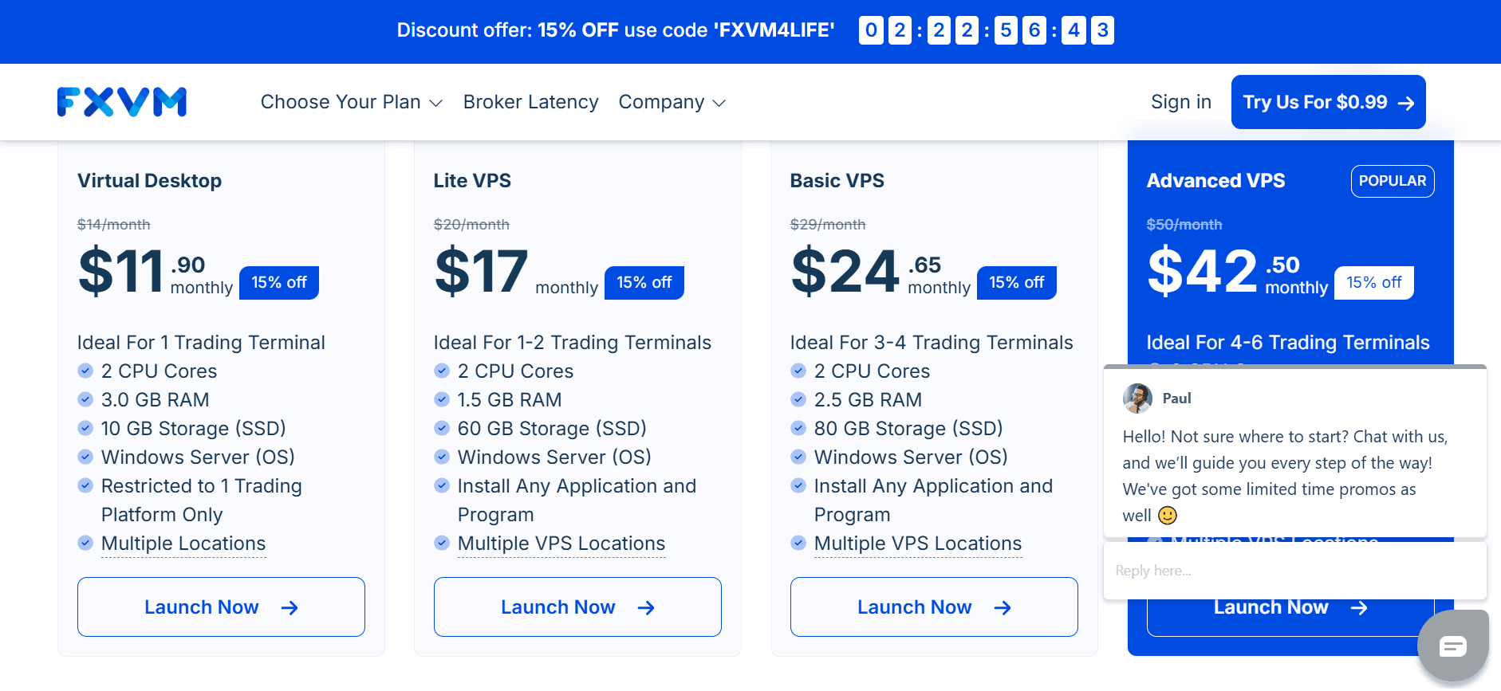Click the discount countdown timer
1501x691 pixels.
pyautogui.click(x=987, y=30)
